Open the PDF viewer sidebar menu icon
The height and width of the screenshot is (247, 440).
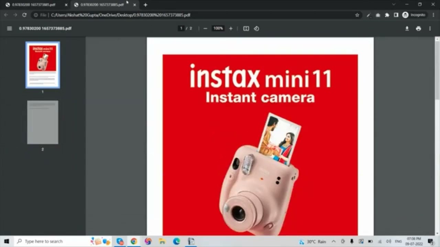coord(9,28)
